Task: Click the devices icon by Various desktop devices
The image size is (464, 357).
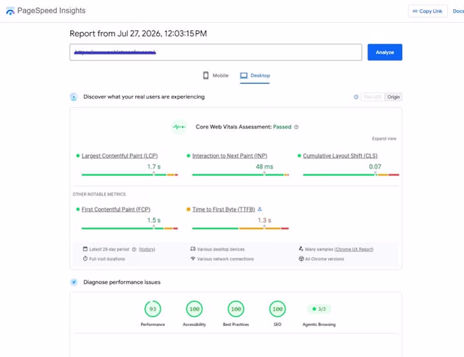Action: pos(193,249)
